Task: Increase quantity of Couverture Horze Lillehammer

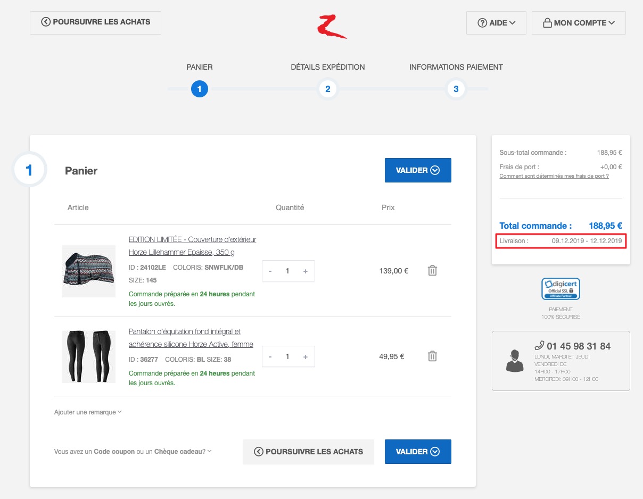Action: tap(306, 271)
